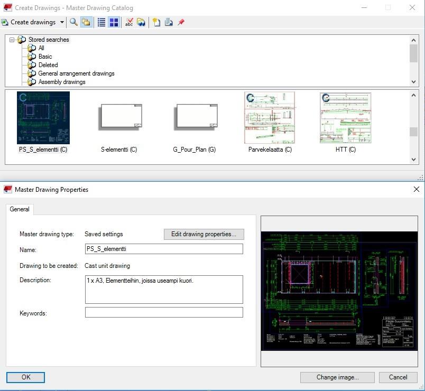The image size is (425, 391).
Task: Click the abc checkmark toolbar icon
Action: click(129, 22)
